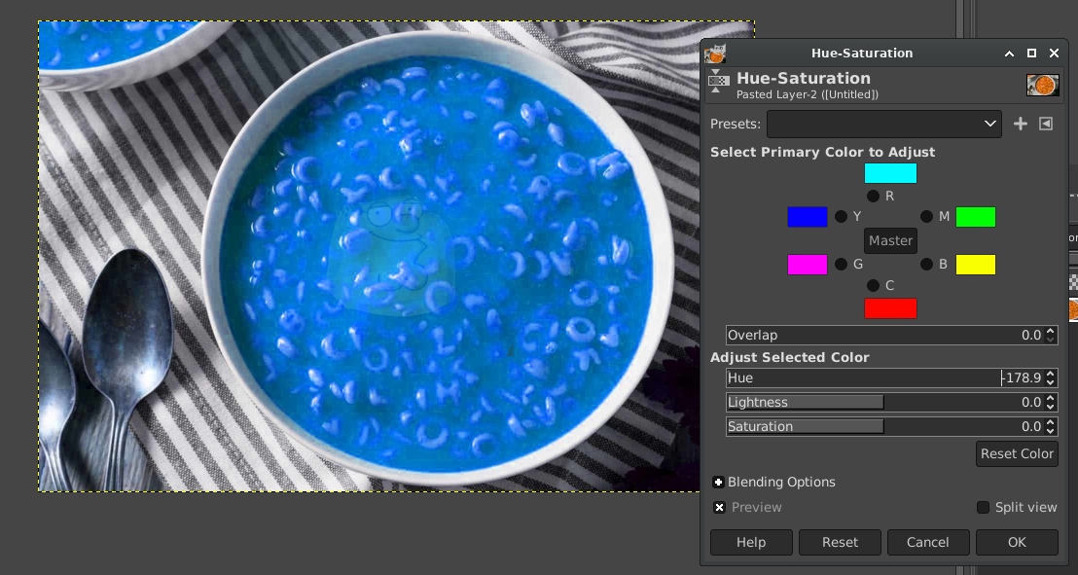Open the presets menu arrow icon

1046,124
